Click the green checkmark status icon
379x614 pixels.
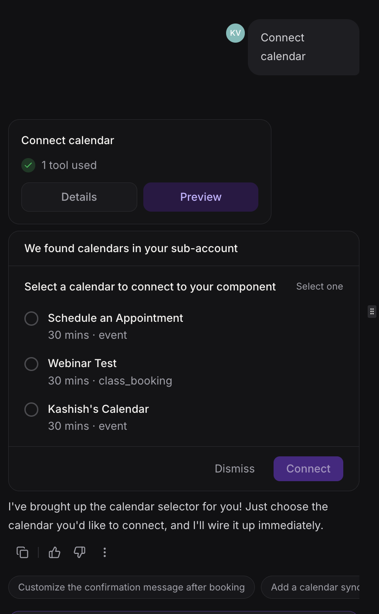[x=28, y=165]
